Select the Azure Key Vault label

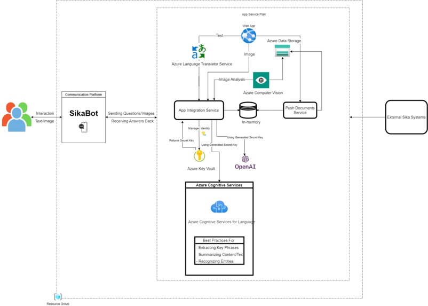pyautogui.click(x=201, y=169)
